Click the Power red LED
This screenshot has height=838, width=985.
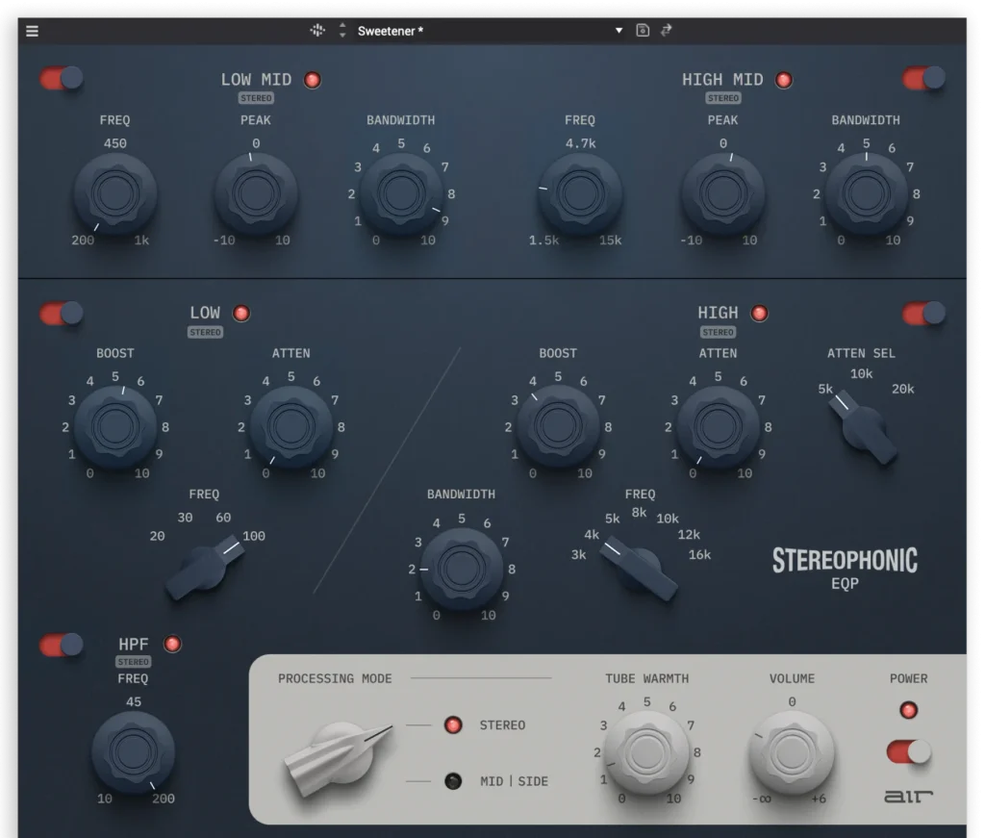(908, 710)
